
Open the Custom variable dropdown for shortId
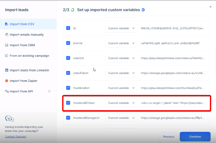pyautogui.click(x=121, y=43)
